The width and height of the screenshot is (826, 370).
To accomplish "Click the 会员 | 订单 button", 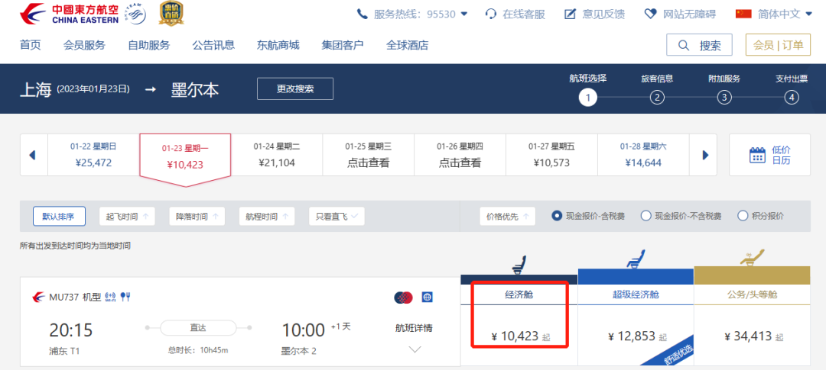I will pos(778,45).
